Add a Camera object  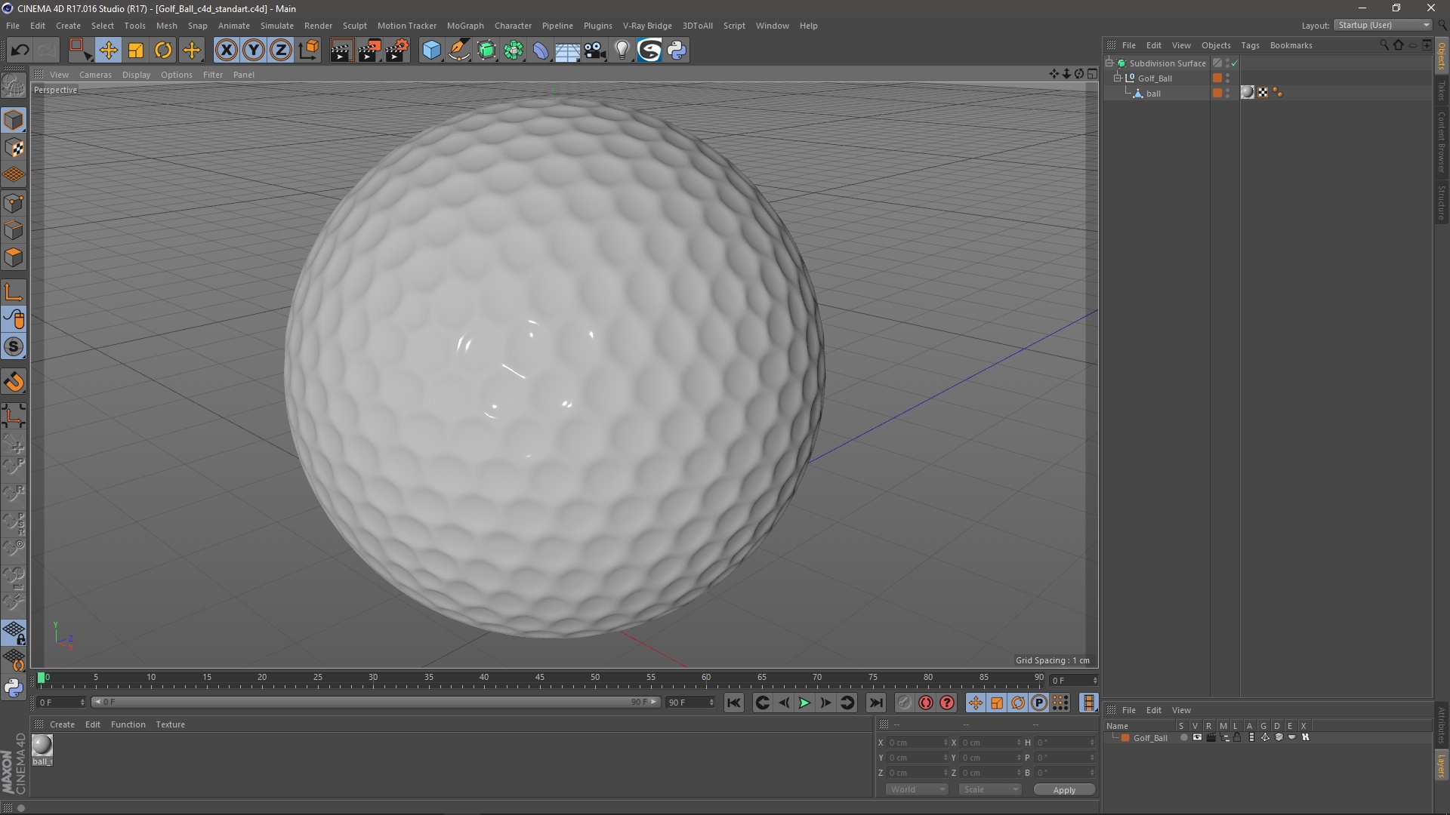tap(594, 51)
